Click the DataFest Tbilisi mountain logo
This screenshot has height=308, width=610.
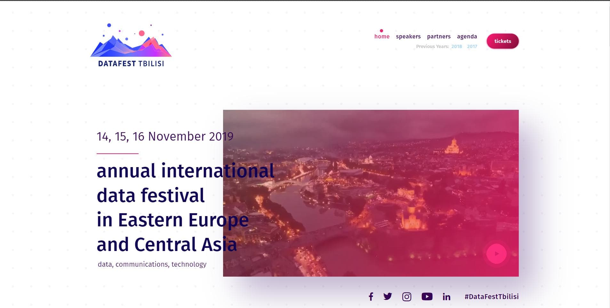pyautogui.click(x=131, y=45)
